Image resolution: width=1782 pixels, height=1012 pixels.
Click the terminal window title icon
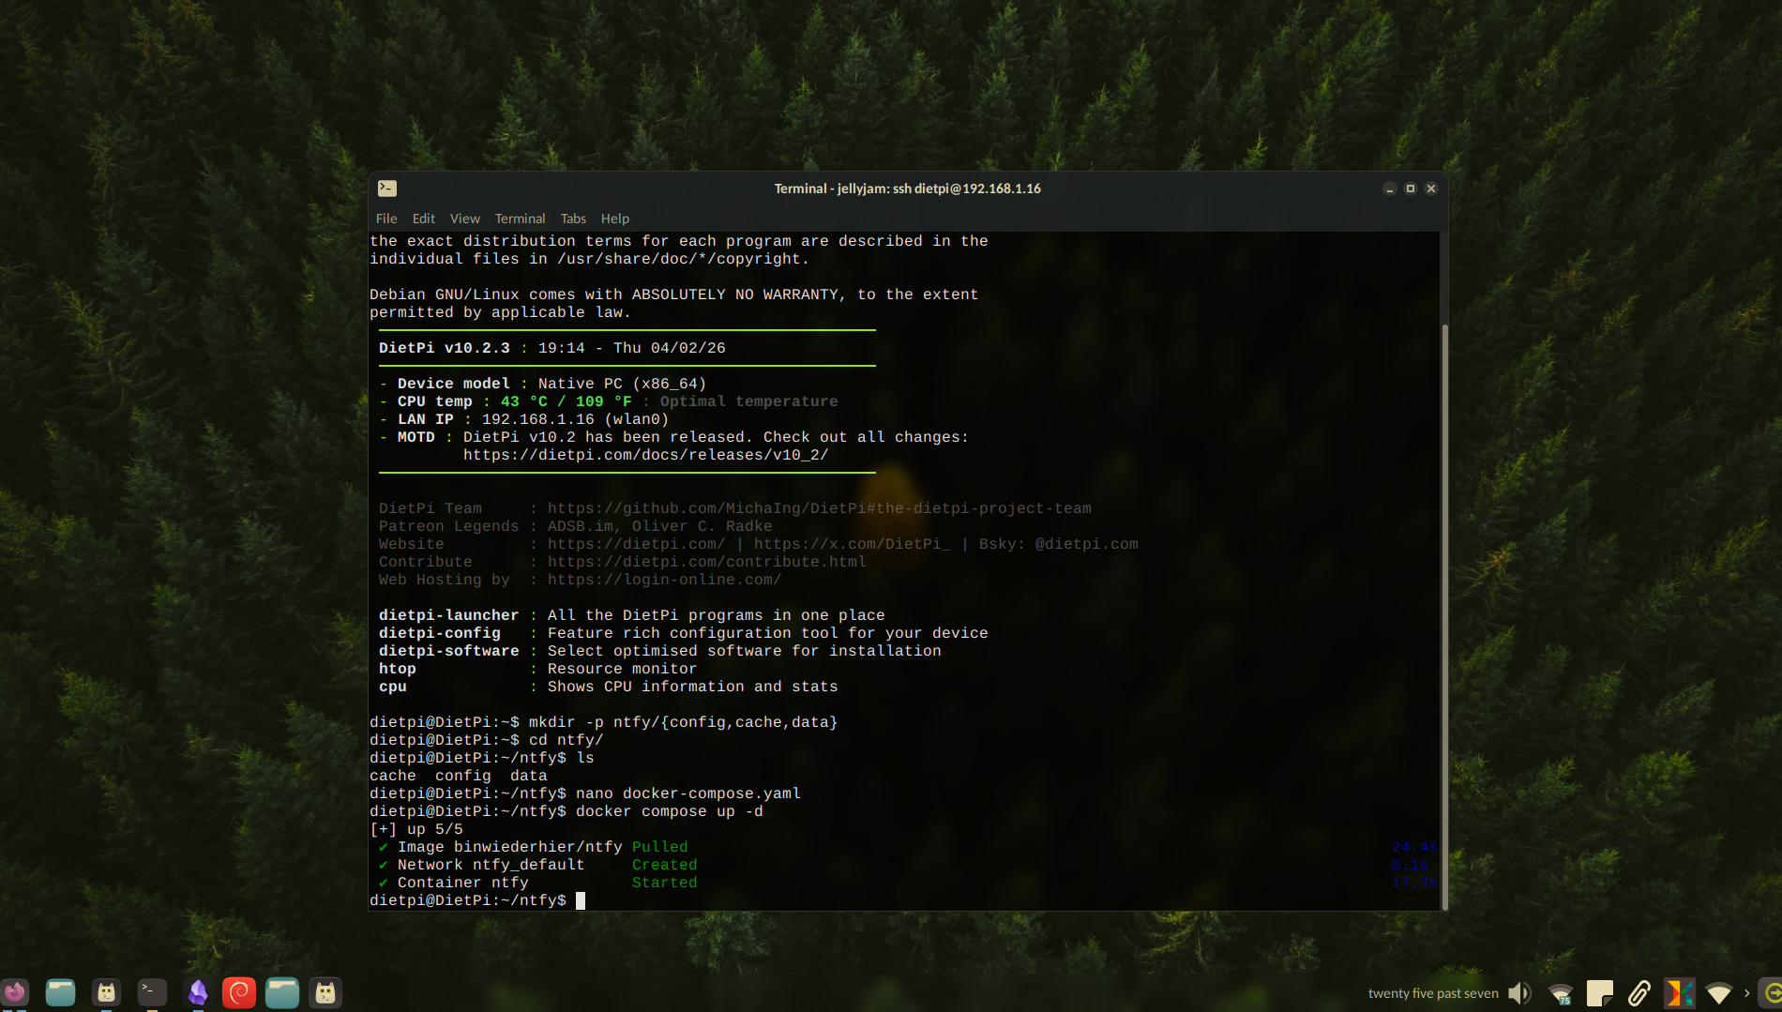[x=387, y=189]
